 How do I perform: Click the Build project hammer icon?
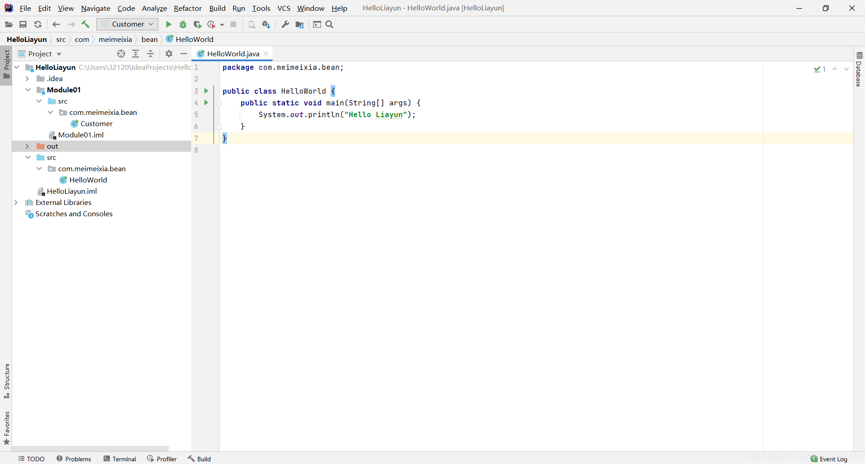pos(86,24)
